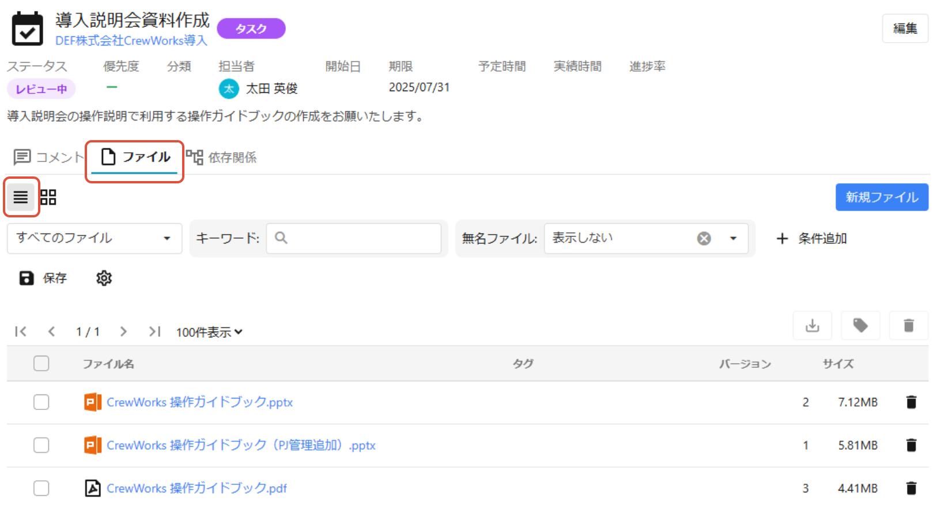933x508 pixels.
Task: Click the 太田 英俊 assignee name
Action: coord(272,88)
